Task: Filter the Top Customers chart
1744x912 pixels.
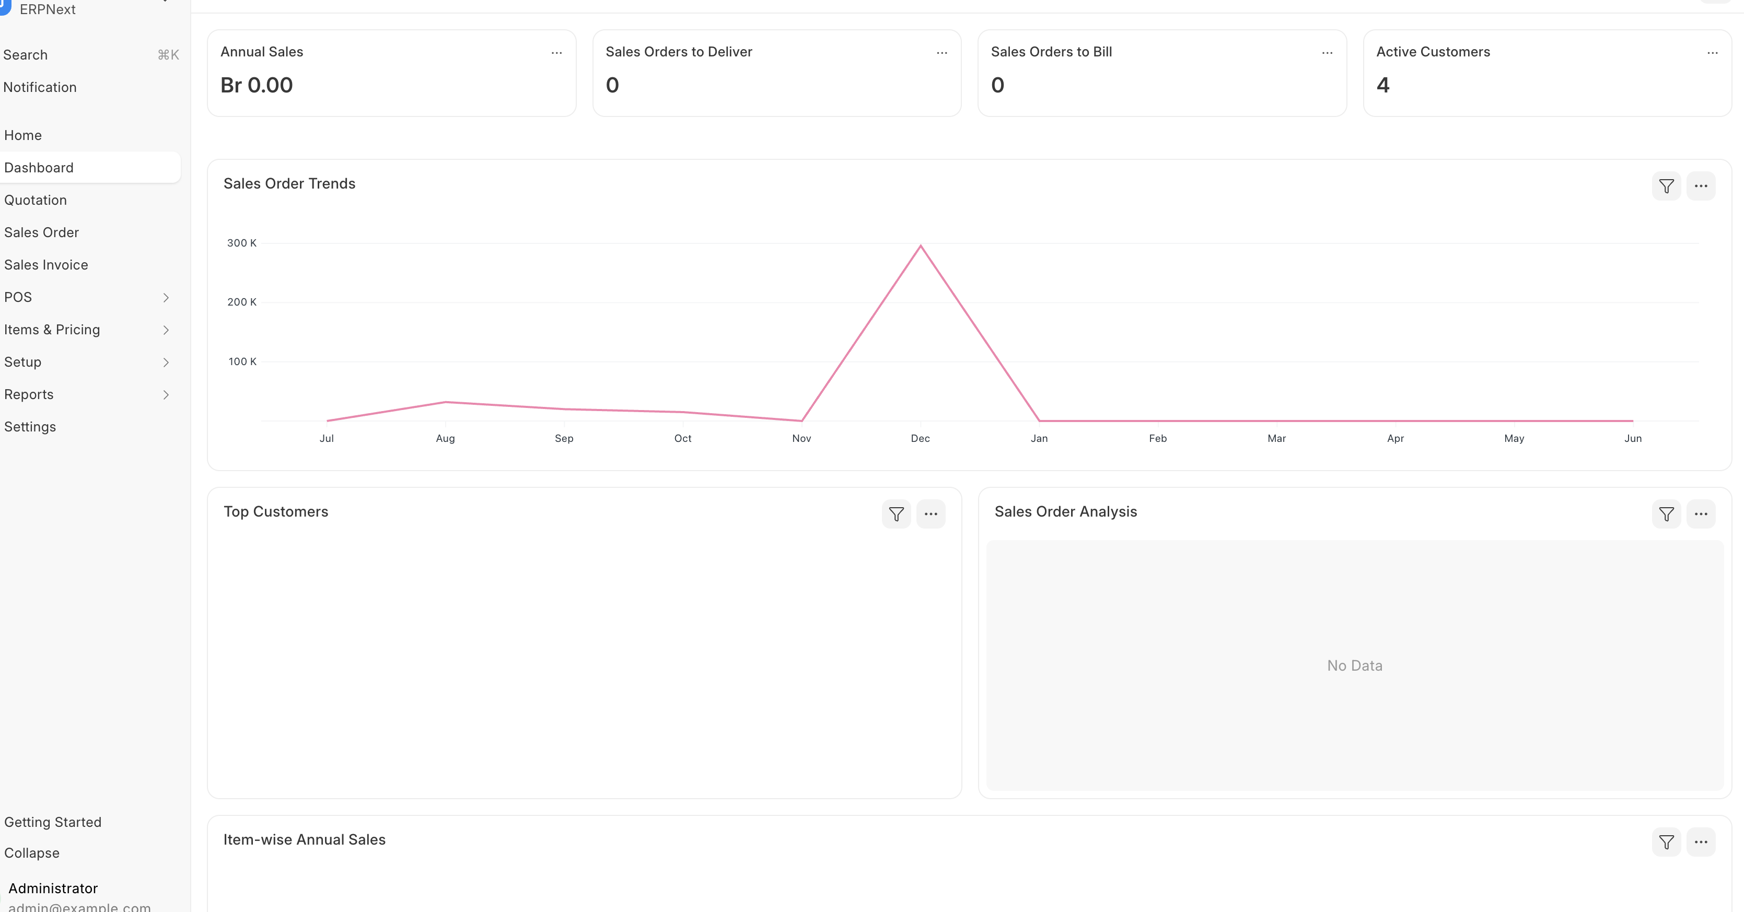Action: click(897, 515)
